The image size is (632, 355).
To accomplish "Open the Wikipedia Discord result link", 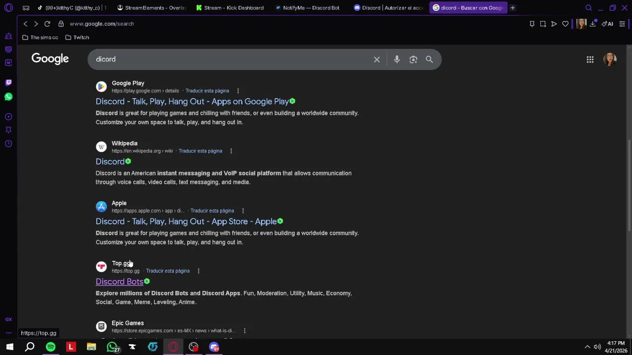I will pos(110,162).
